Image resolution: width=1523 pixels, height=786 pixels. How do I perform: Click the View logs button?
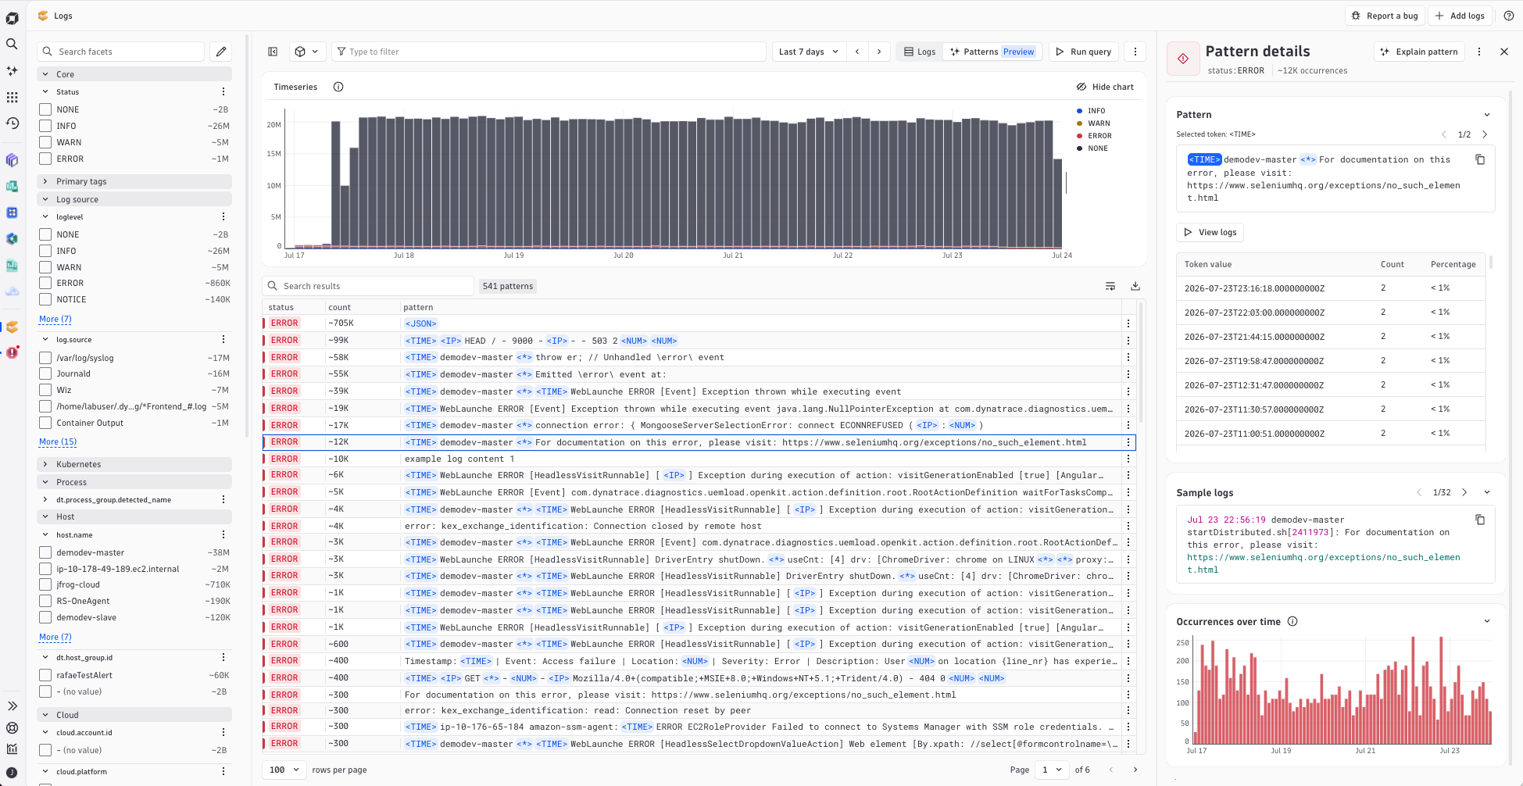[x=1210, y=232]
